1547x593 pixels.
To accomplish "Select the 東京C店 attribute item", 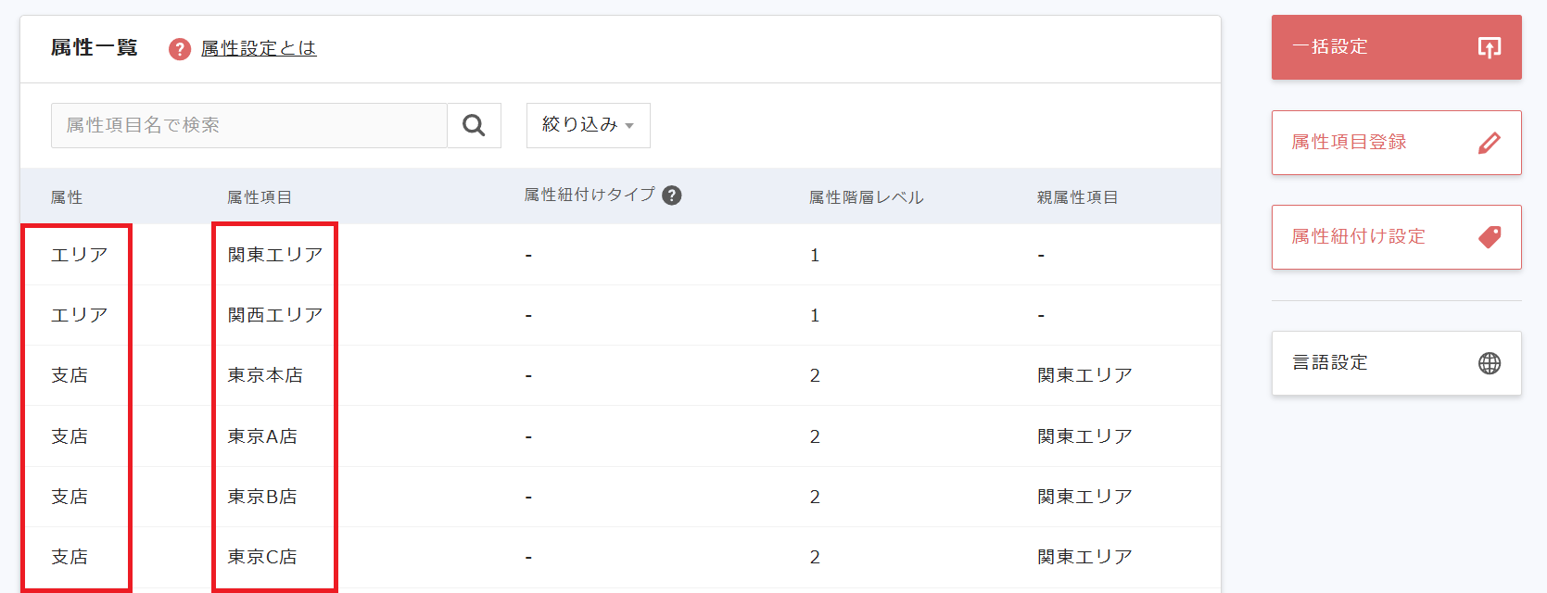I will coord(262,557).
